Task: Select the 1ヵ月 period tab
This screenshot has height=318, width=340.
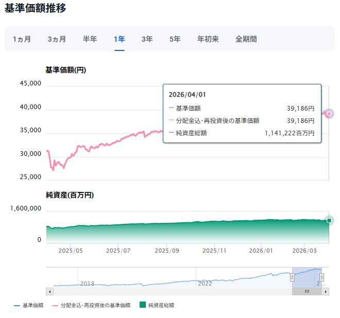Action: [x=22, y=39]
